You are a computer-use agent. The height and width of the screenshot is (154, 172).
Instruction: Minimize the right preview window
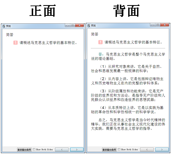coord(153,25)
